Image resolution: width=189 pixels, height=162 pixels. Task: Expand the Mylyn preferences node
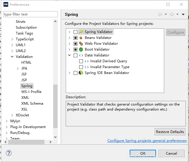(x=7, y=121)
